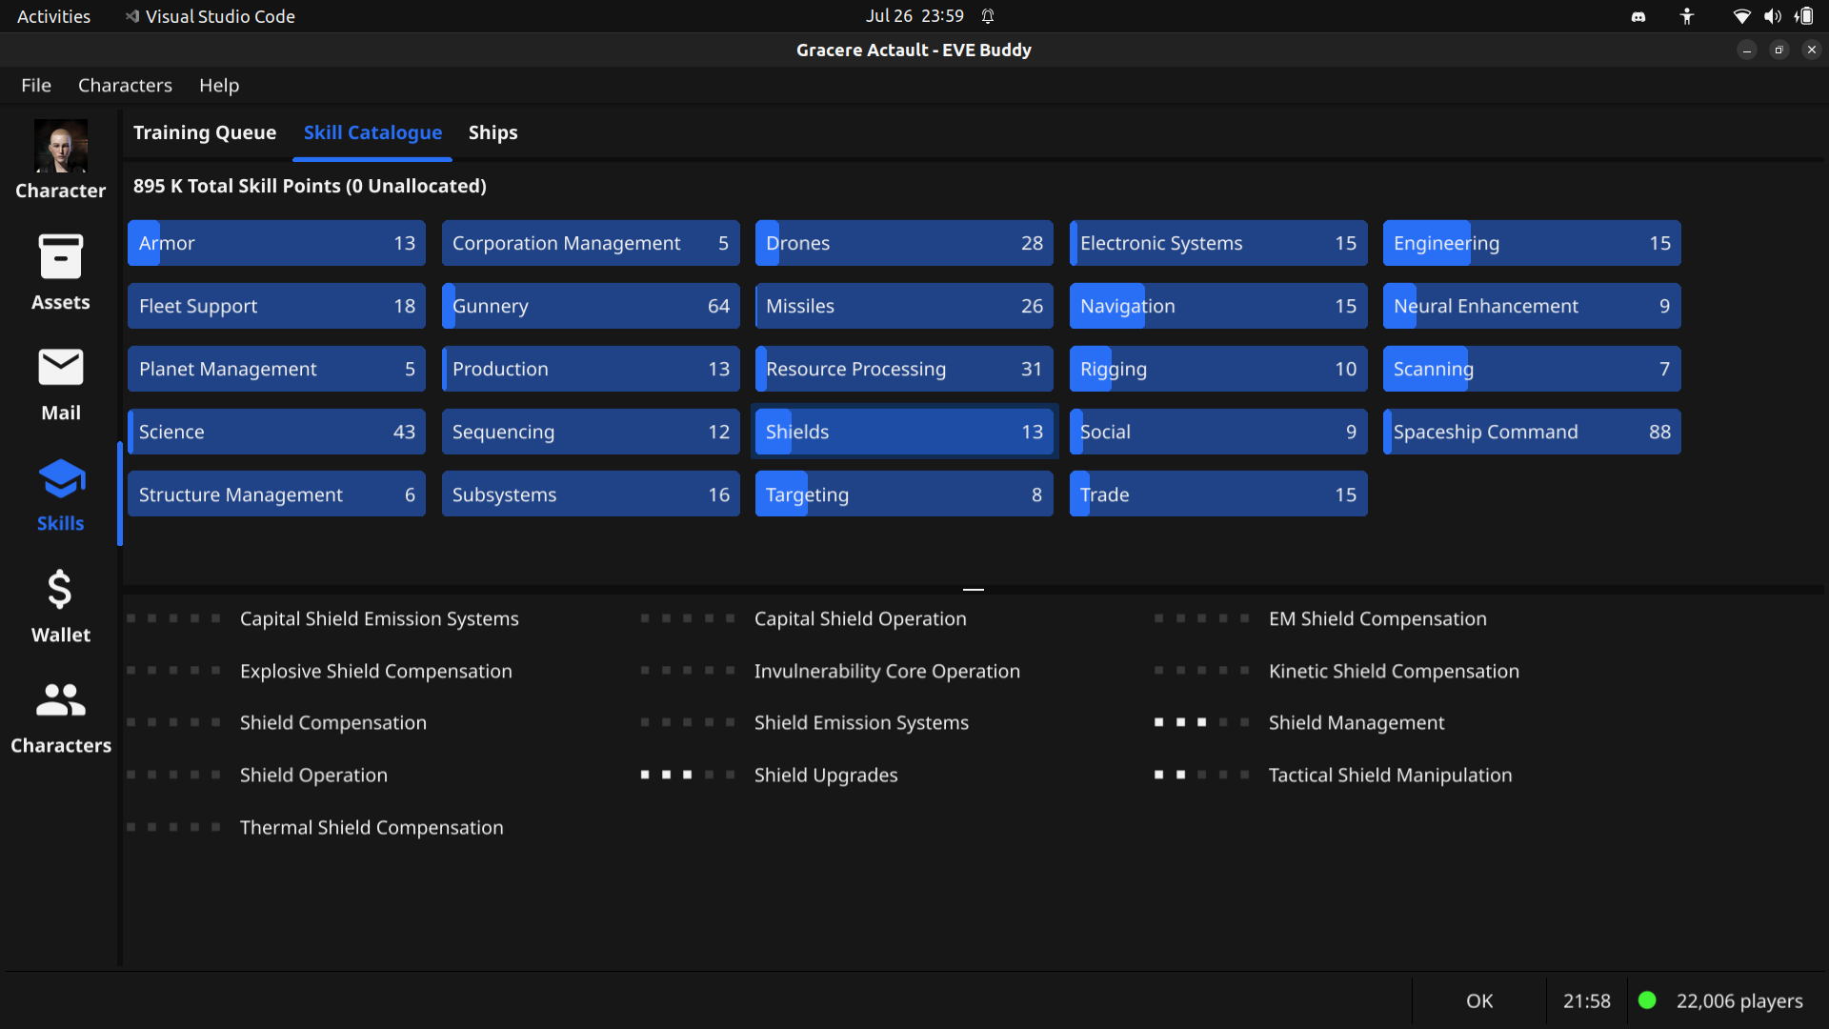The image size is (1829, 1029).
Task: Click the Invulnerability Core Operation skill
Action: 887,671
